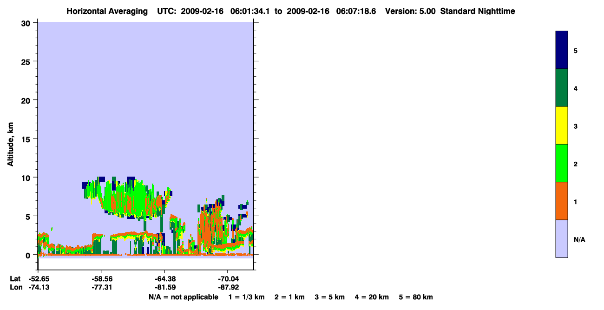Viewport: 604px width, 310px height.
Task: Click the lavender N/A colorbar segment
Action: pos(562,238)
